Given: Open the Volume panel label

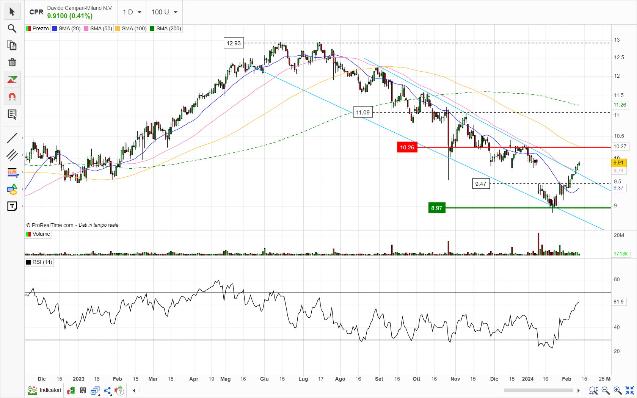Looking at the screenshot, I should [38, 234].
